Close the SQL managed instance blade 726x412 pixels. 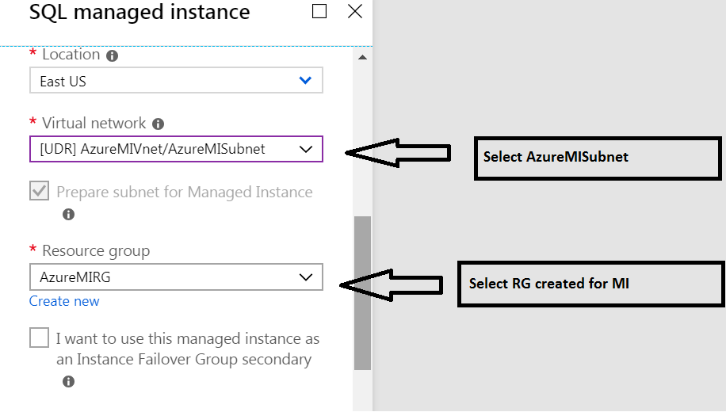tap(355, 11)
